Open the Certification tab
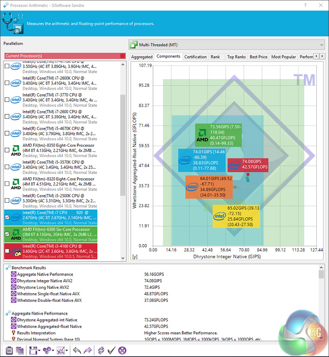The image size is (329, 357). coord(195,57)
